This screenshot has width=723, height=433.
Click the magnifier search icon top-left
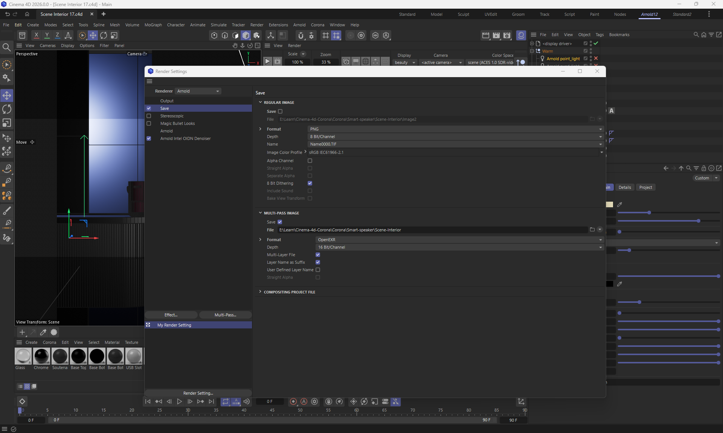(6, 47)
